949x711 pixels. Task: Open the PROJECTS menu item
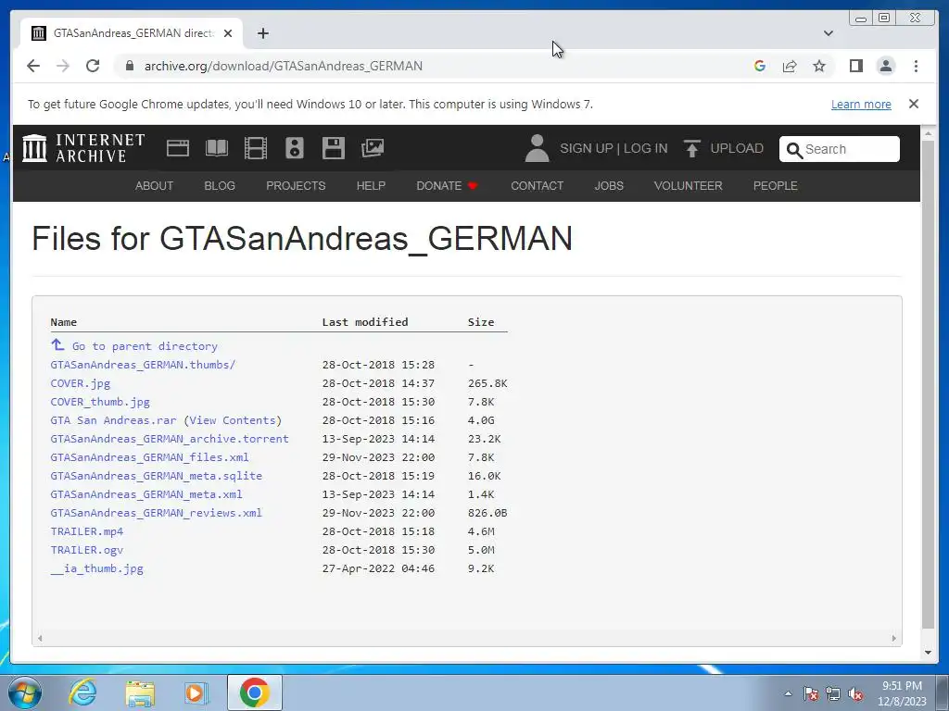pyautogui.click(x=296, y=185)
